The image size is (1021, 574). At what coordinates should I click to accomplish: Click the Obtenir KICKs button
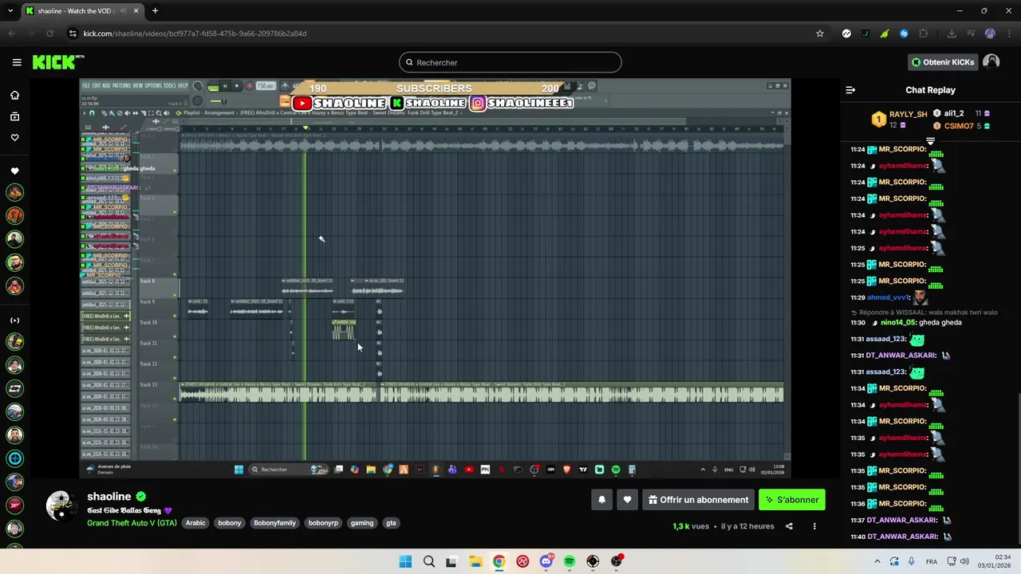[x=943, y=62]
